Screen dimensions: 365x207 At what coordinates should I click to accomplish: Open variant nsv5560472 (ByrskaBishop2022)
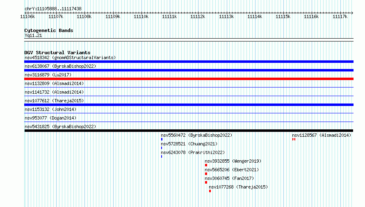pos(196,135)
